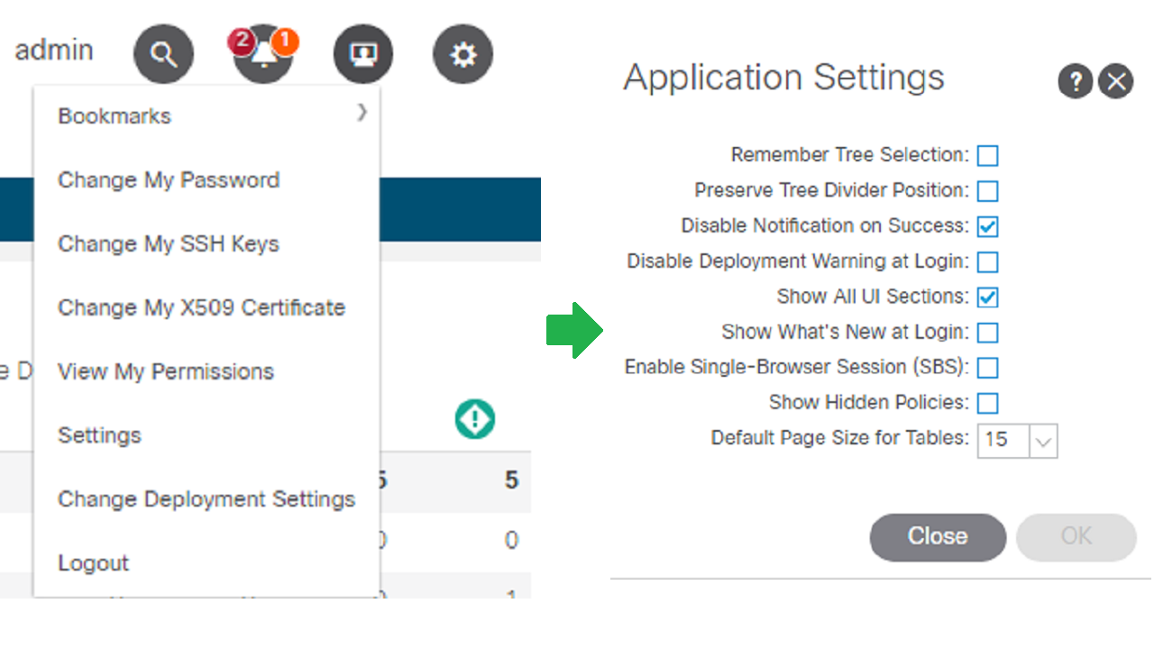1154x649 pixels.
Task: Click the Close button
Action: coord(938,537)
